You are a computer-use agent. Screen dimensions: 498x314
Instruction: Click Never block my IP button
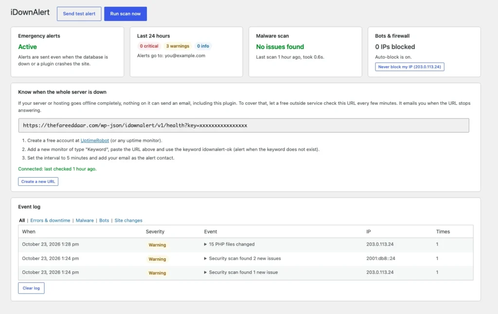[409, 67]
